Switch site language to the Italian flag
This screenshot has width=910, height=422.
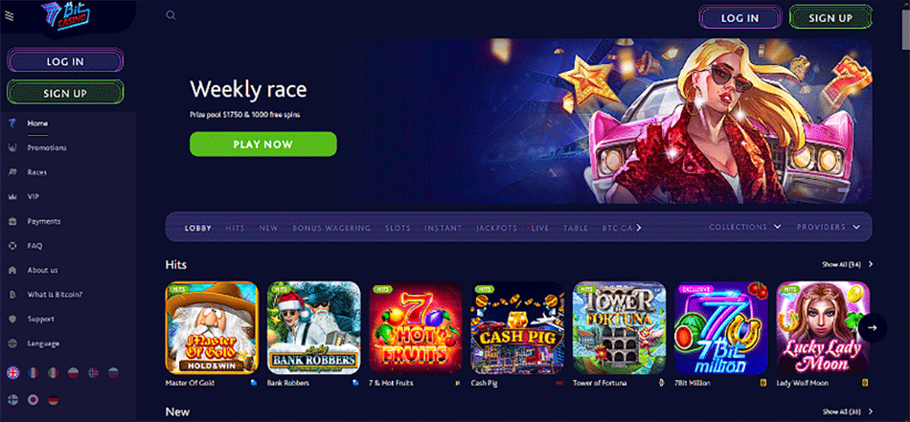[x=53, y=373]
